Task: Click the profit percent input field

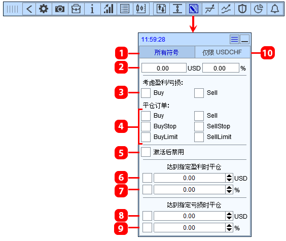Action: [190, 190]
